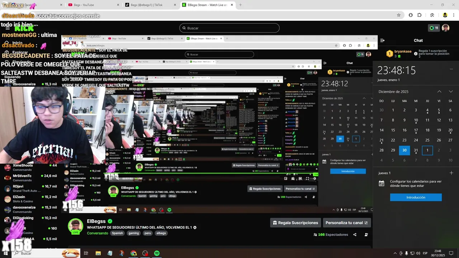Close the Begs - YouTube tab
The image size is (459, 258).
tap(118, 5)
